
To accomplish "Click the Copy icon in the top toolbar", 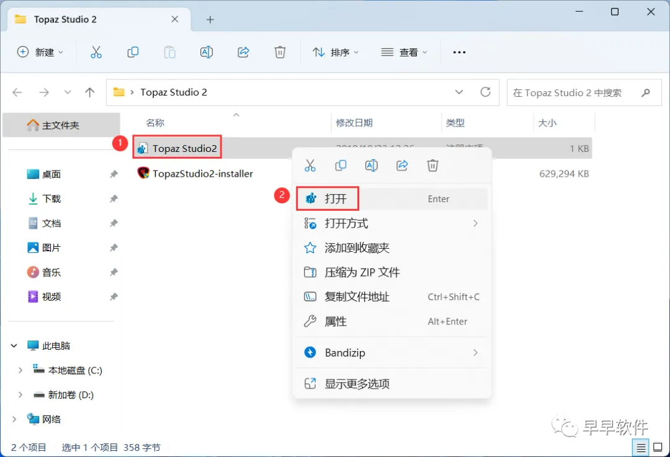I will (133, 52).
